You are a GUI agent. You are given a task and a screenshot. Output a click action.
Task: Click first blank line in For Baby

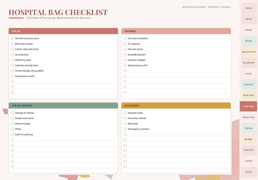click(178, 71)
